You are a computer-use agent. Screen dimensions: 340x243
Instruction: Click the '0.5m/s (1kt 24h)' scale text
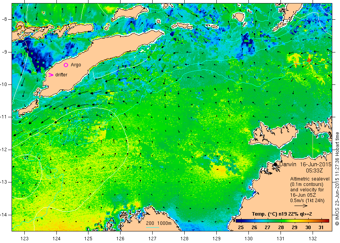tap(307, 201)
